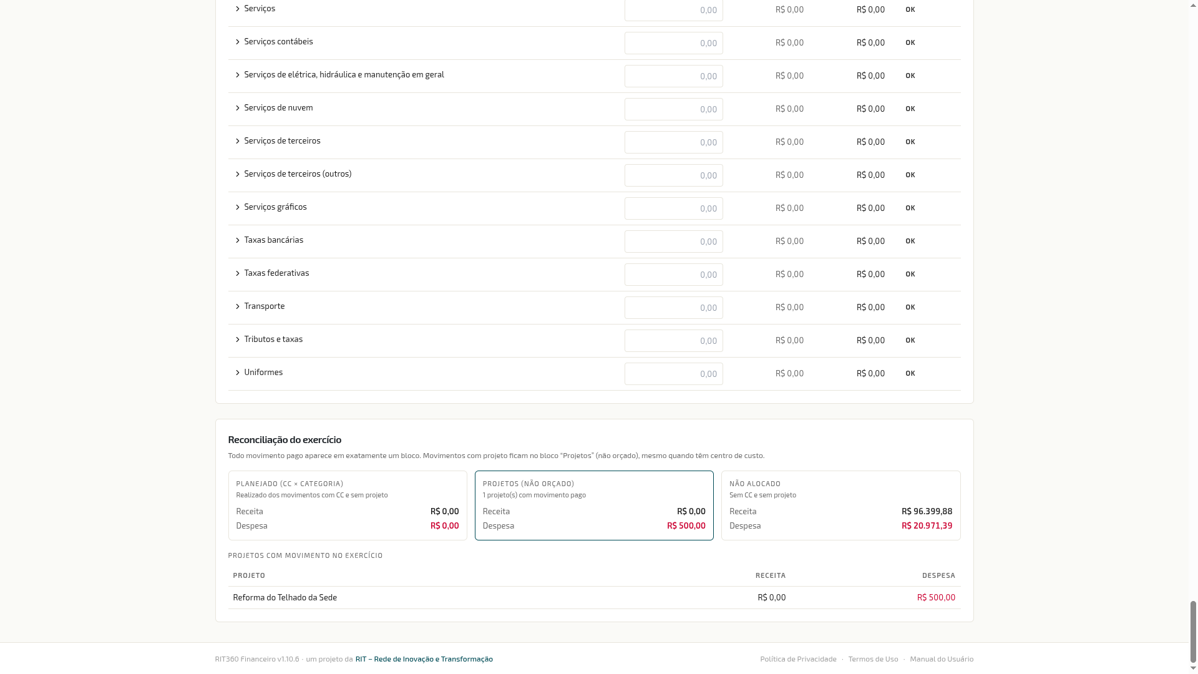Select the Projetos (não orçado) card

pyautogui.click(x=594, y=506)
